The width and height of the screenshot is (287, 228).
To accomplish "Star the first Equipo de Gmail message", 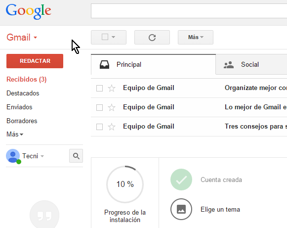I will 112,88.
